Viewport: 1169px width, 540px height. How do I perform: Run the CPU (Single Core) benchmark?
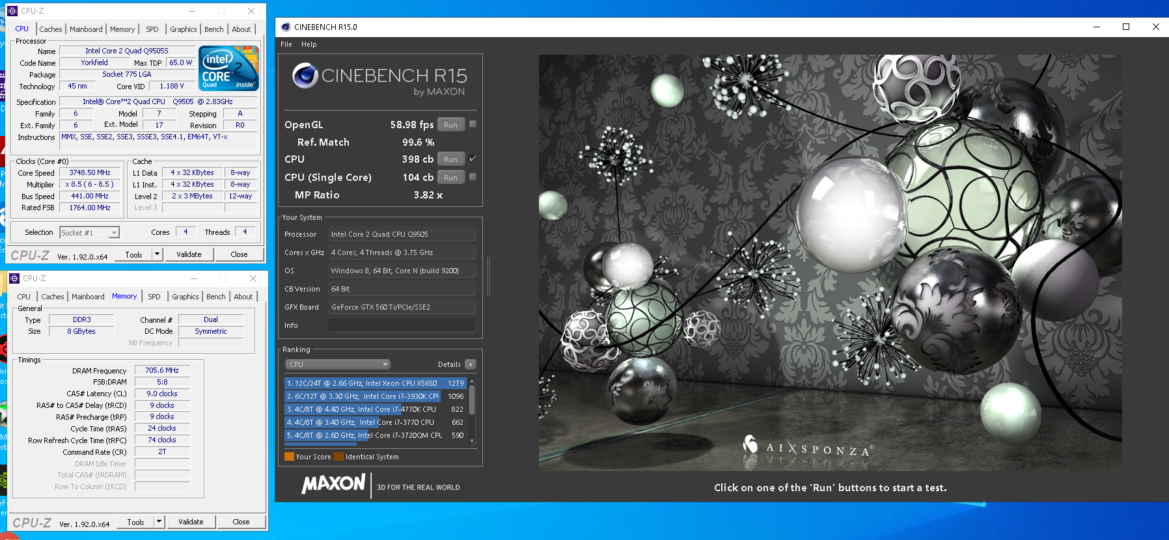(x=451, y=178)
